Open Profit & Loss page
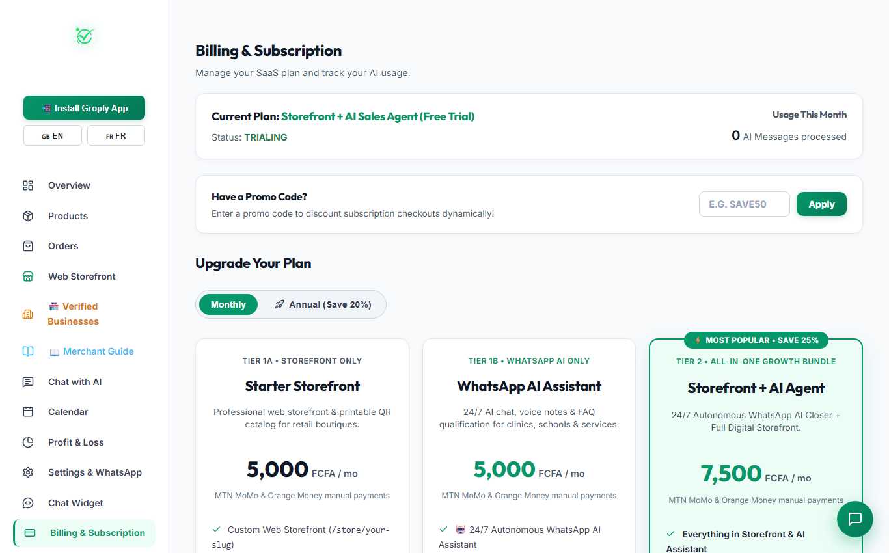Image resolution: width=889 pixels, height=553 pixels. coord(85,442)
